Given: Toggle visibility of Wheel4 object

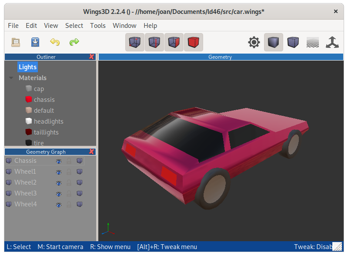Looking at the screenshot, I should click(59, 205).
